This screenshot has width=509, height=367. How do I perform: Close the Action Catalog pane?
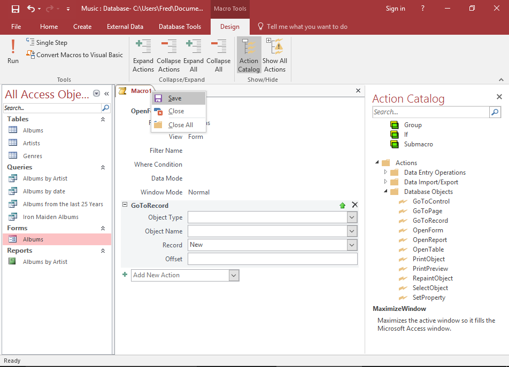[499, 97]
